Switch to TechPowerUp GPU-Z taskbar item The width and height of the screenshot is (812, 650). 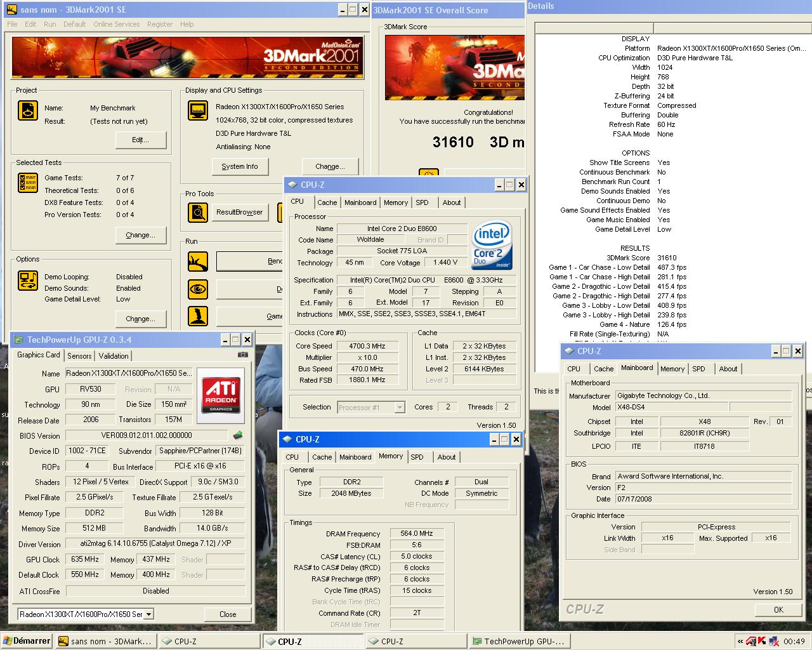(518, 641)
